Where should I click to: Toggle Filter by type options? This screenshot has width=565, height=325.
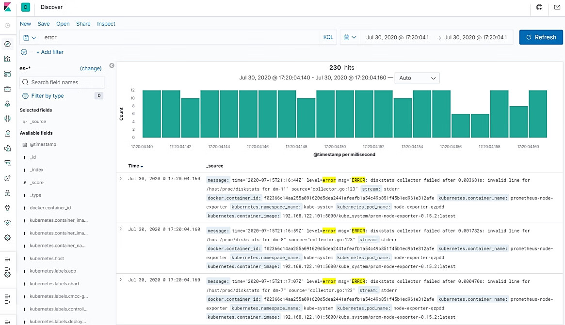(x=47, y=96)
